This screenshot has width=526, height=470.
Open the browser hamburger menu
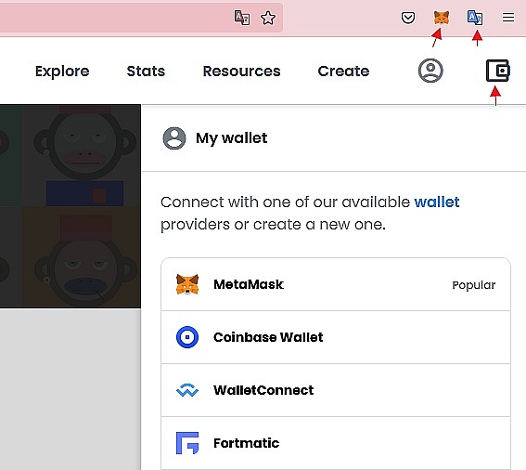pos(508,17)
